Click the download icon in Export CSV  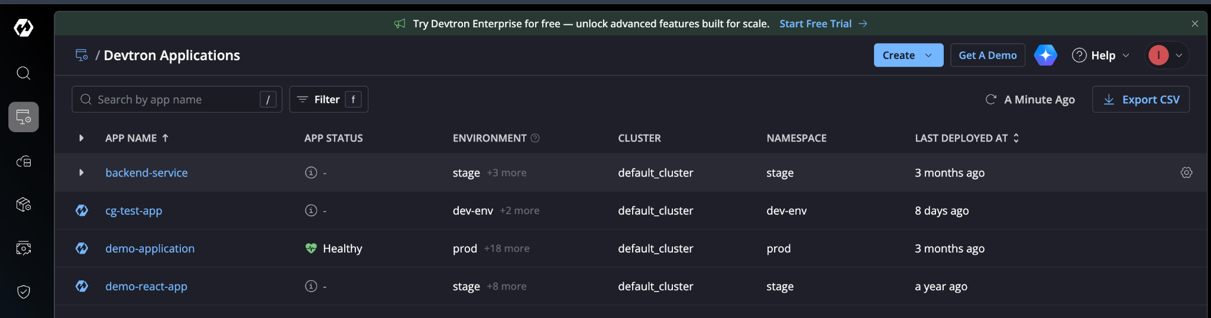1109,100
